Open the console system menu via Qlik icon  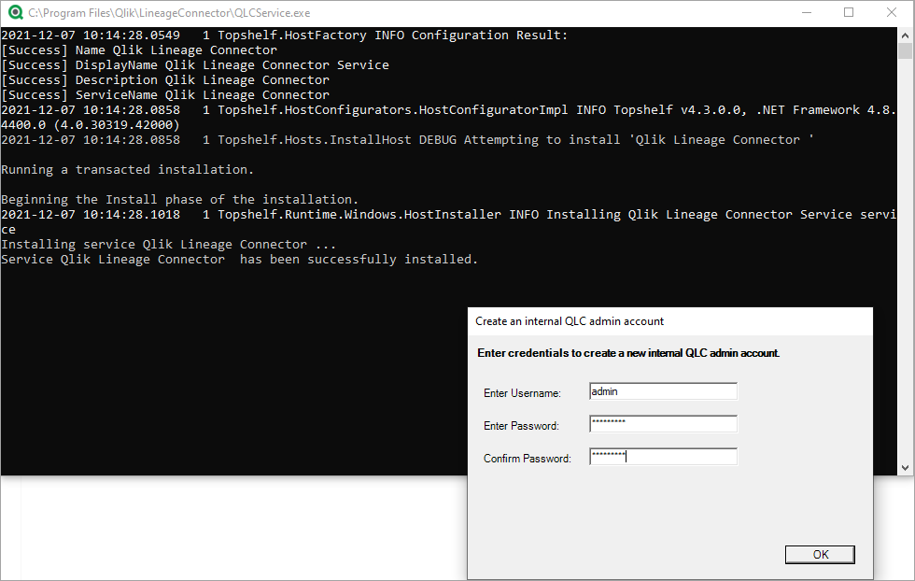point(13,12)
